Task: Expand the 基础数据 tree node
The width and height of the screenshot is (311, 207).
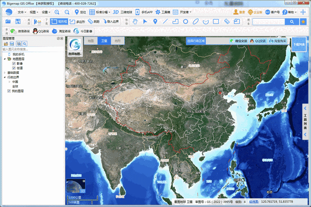Action: 5,73
